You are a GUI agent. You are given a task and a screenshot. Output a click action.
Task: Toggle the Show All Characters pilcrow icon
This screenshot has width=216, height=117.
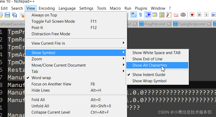click(x=141, y=15)
